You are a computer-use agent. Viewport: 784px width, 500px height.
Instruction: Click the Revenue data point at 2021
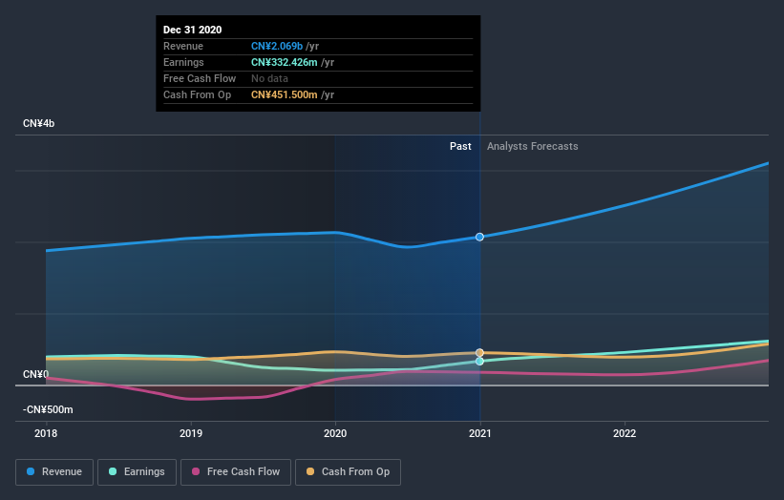click(479, 237)
